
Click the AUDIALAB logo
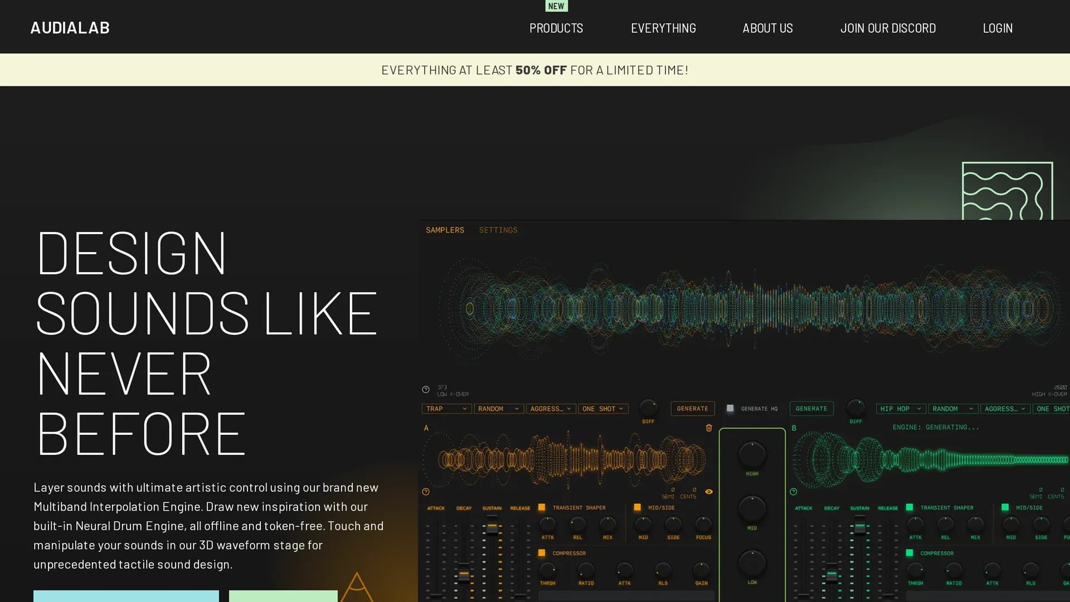point(70,28)
